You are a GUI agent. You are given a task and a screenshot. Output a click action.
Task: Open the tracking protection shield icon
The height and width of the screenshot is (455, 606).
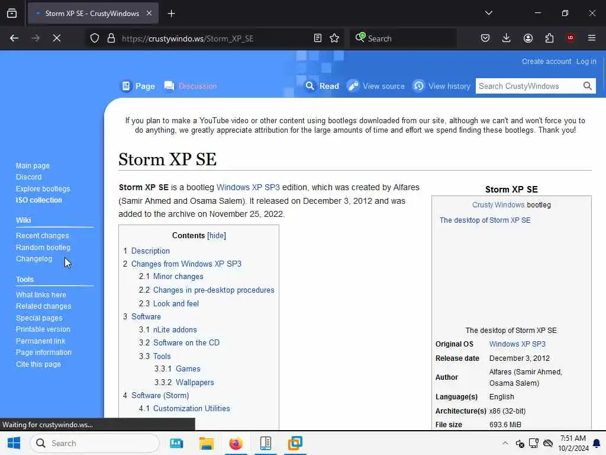[95, 38]
